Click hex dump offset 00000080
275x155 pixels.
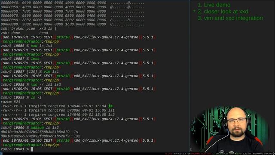[10, 20]
